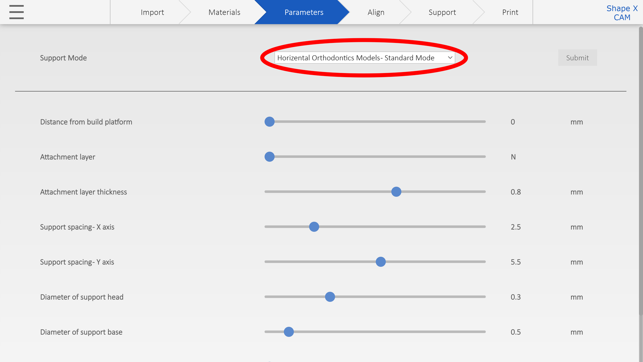
Task: Click the Shape X CAM logo link
Action: pyautogui.click(x=622, y=13)
